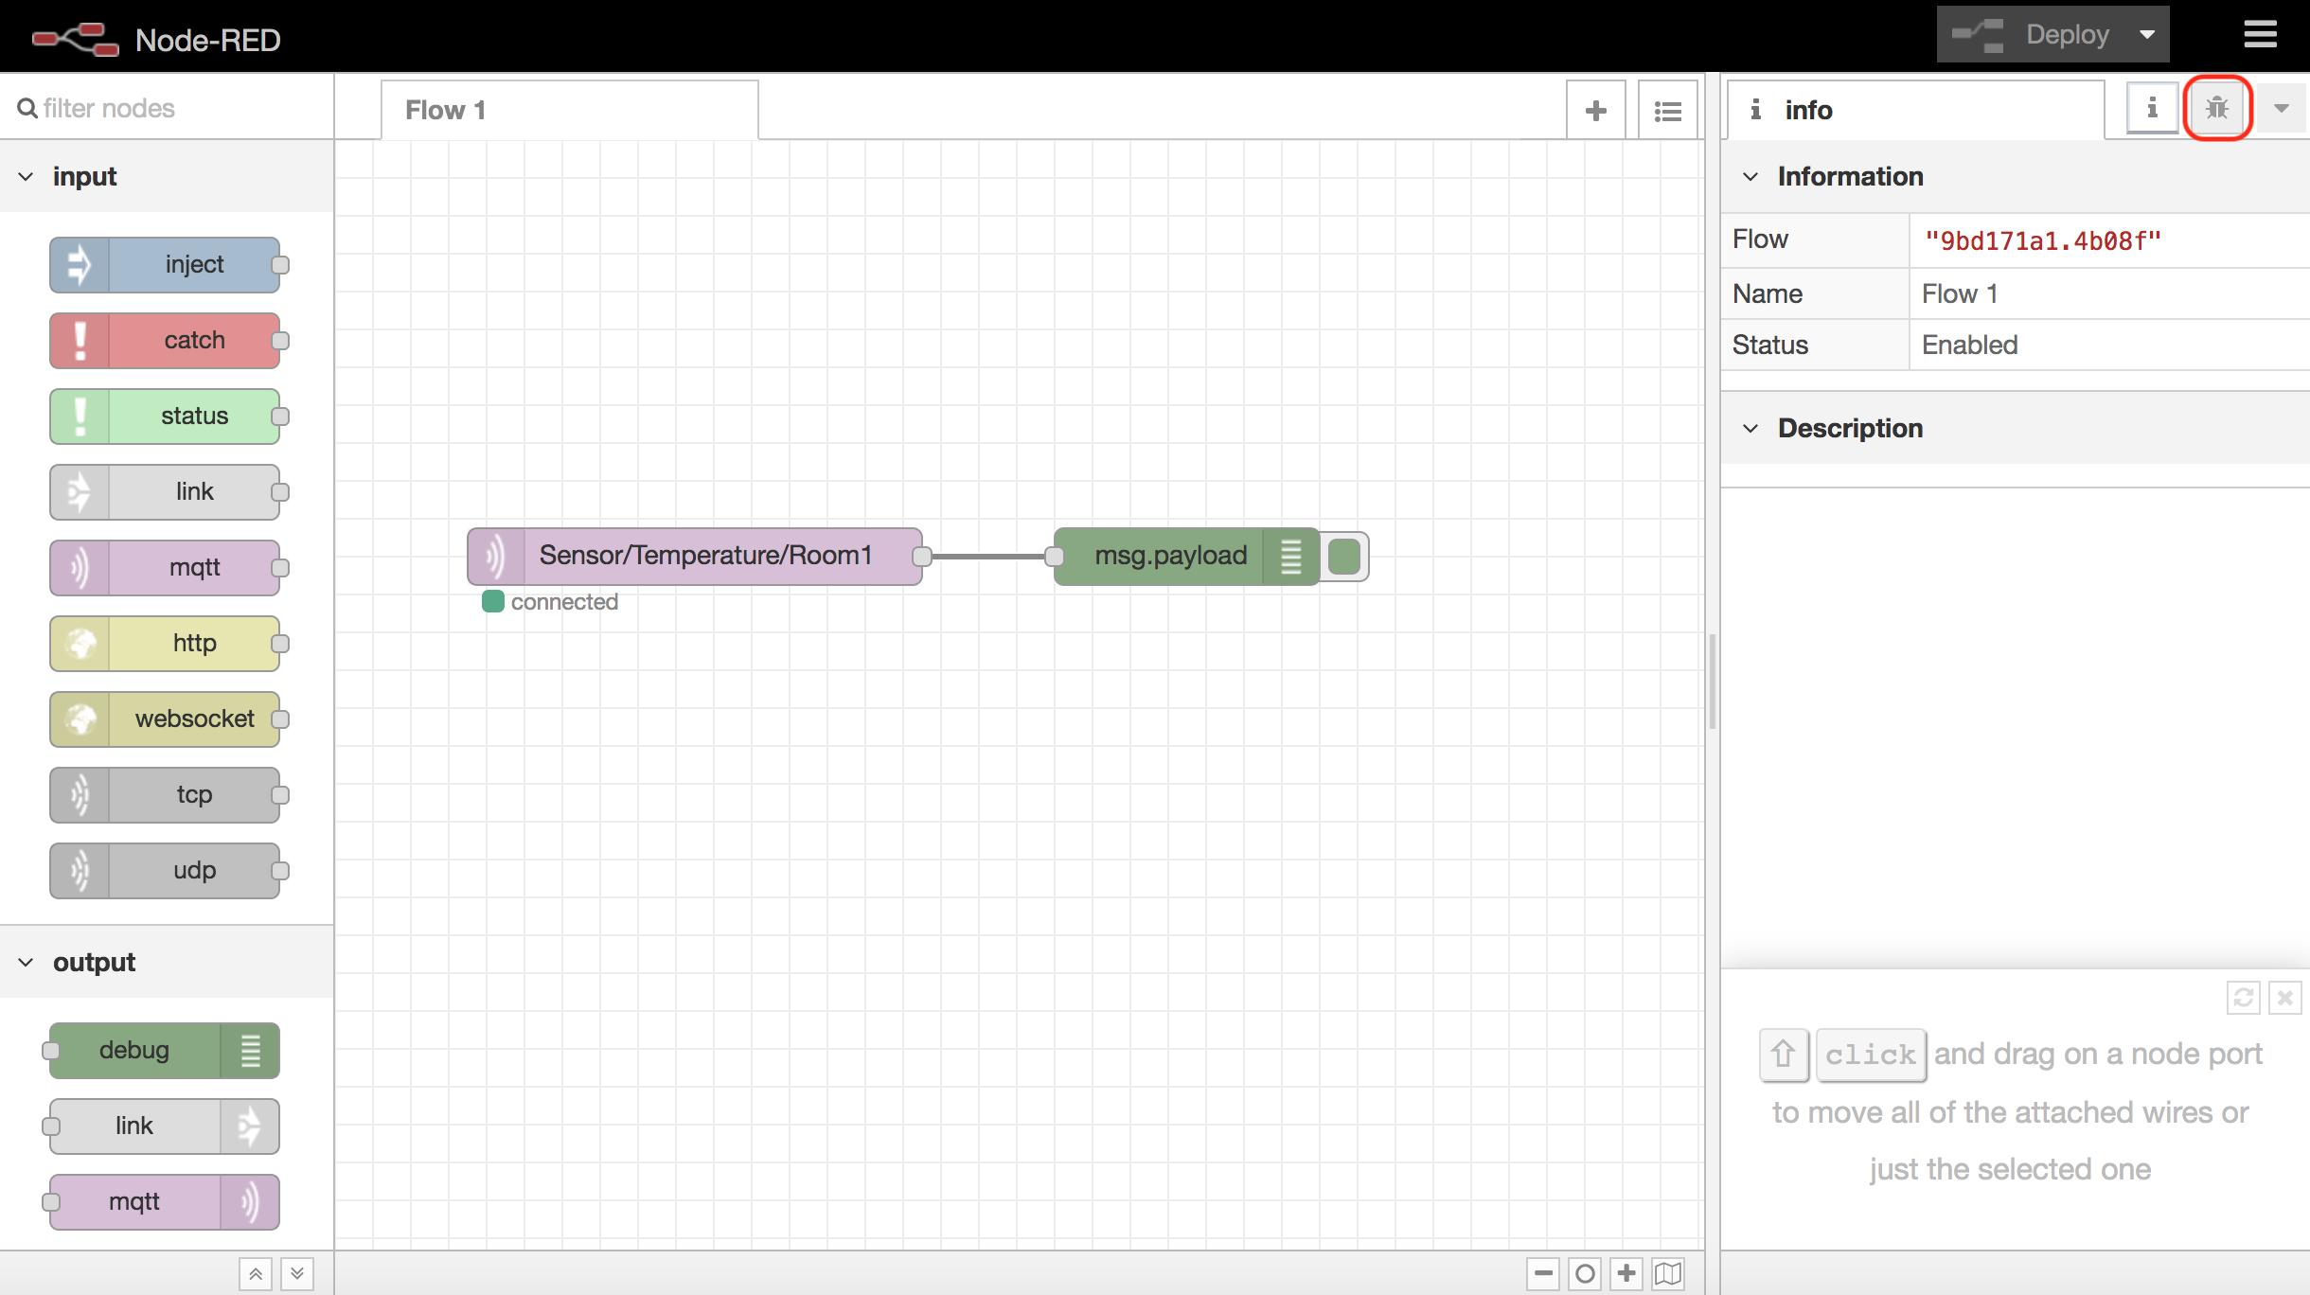
Task: Click the Deploy button
Action: pos(2032,35)
